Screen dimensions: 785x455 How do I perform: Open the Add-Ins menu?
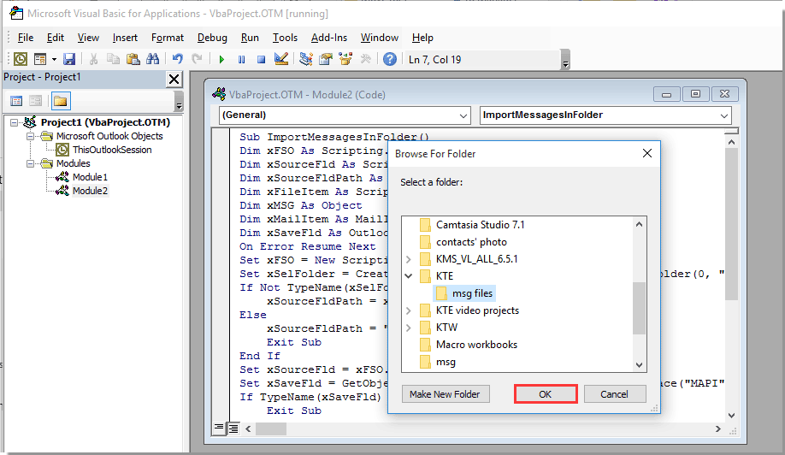(x=329, y=38)
